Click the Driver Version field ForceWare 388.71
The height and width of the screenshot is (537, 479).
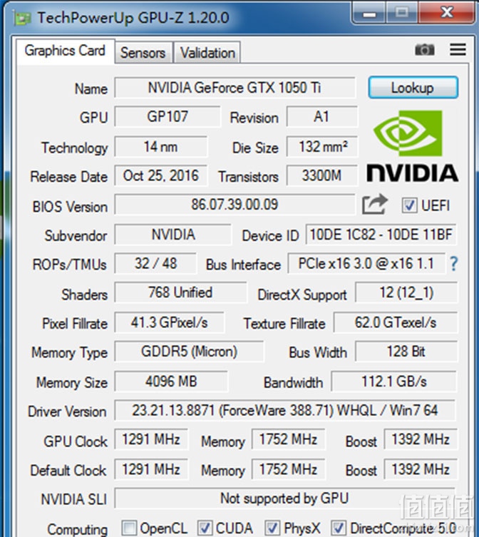click(x=285, y=410)
